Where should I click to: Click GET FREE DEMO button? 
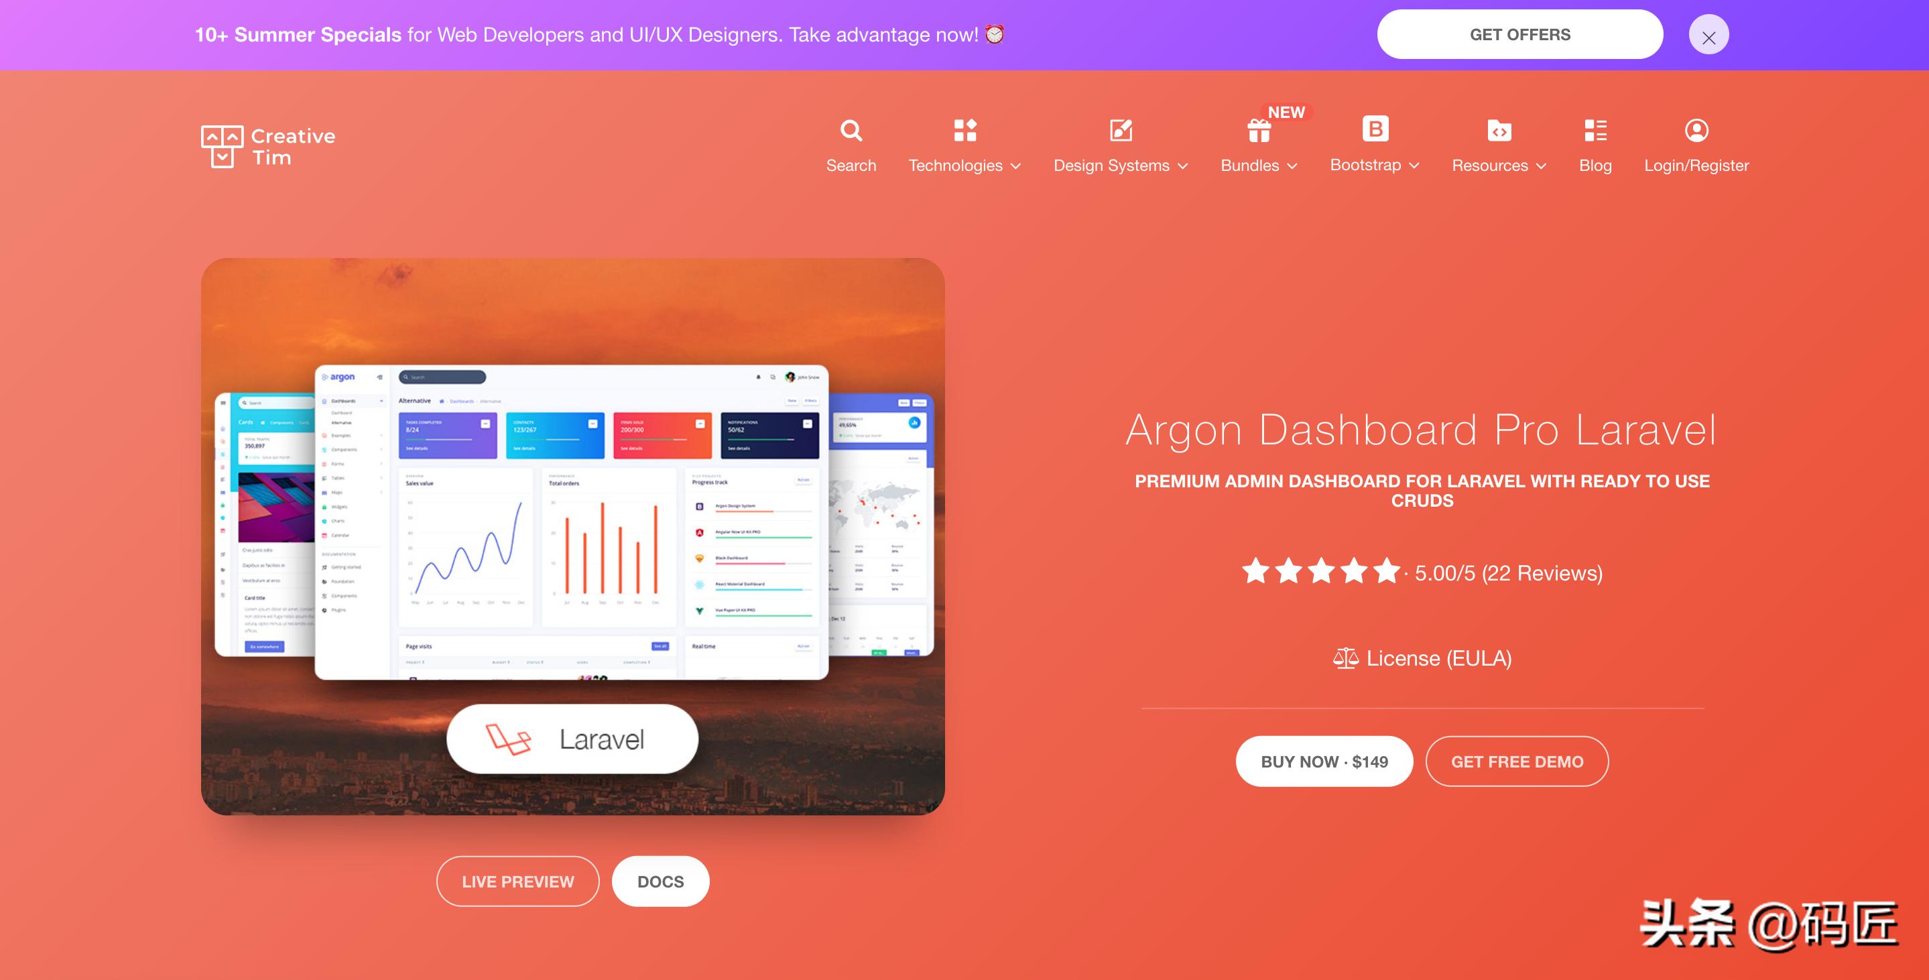(x=1517, y=759)
